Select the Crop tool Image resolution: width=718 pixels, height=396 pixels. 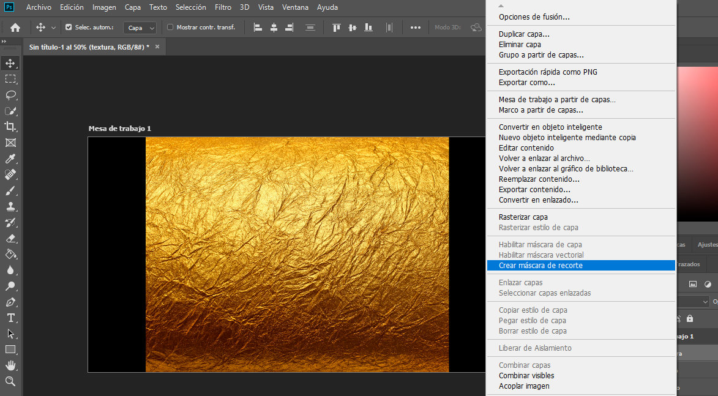coord(10,127)
